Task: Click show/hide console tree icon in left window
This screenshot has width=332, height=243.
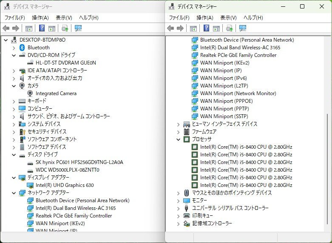Action: pos(29,28)
